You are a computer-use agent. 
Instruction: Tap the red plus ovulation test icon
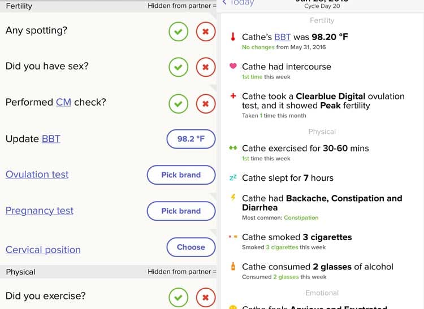point(233,96)
